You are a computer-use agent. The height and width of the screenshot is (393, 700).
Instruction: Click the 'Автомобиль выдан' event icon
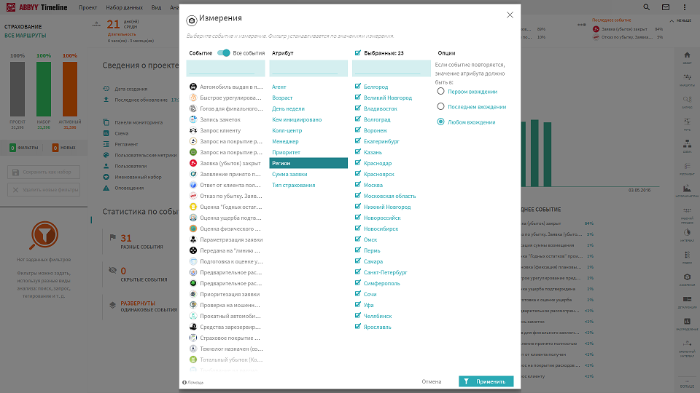click(x=192, y=87)
